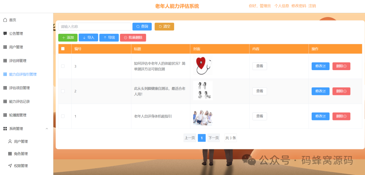The height and width of the screenshot is (175, 365).
Task: Click the down-arrow icon in 导入 button
Action: [84, 38]
